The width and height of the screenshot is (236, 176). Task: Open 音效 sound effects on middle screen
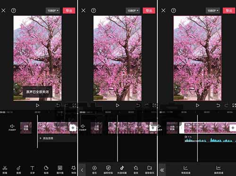136,170
